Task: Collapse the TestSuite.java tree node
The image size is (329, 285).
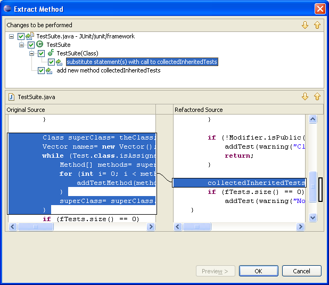Action: pos(11,37)
